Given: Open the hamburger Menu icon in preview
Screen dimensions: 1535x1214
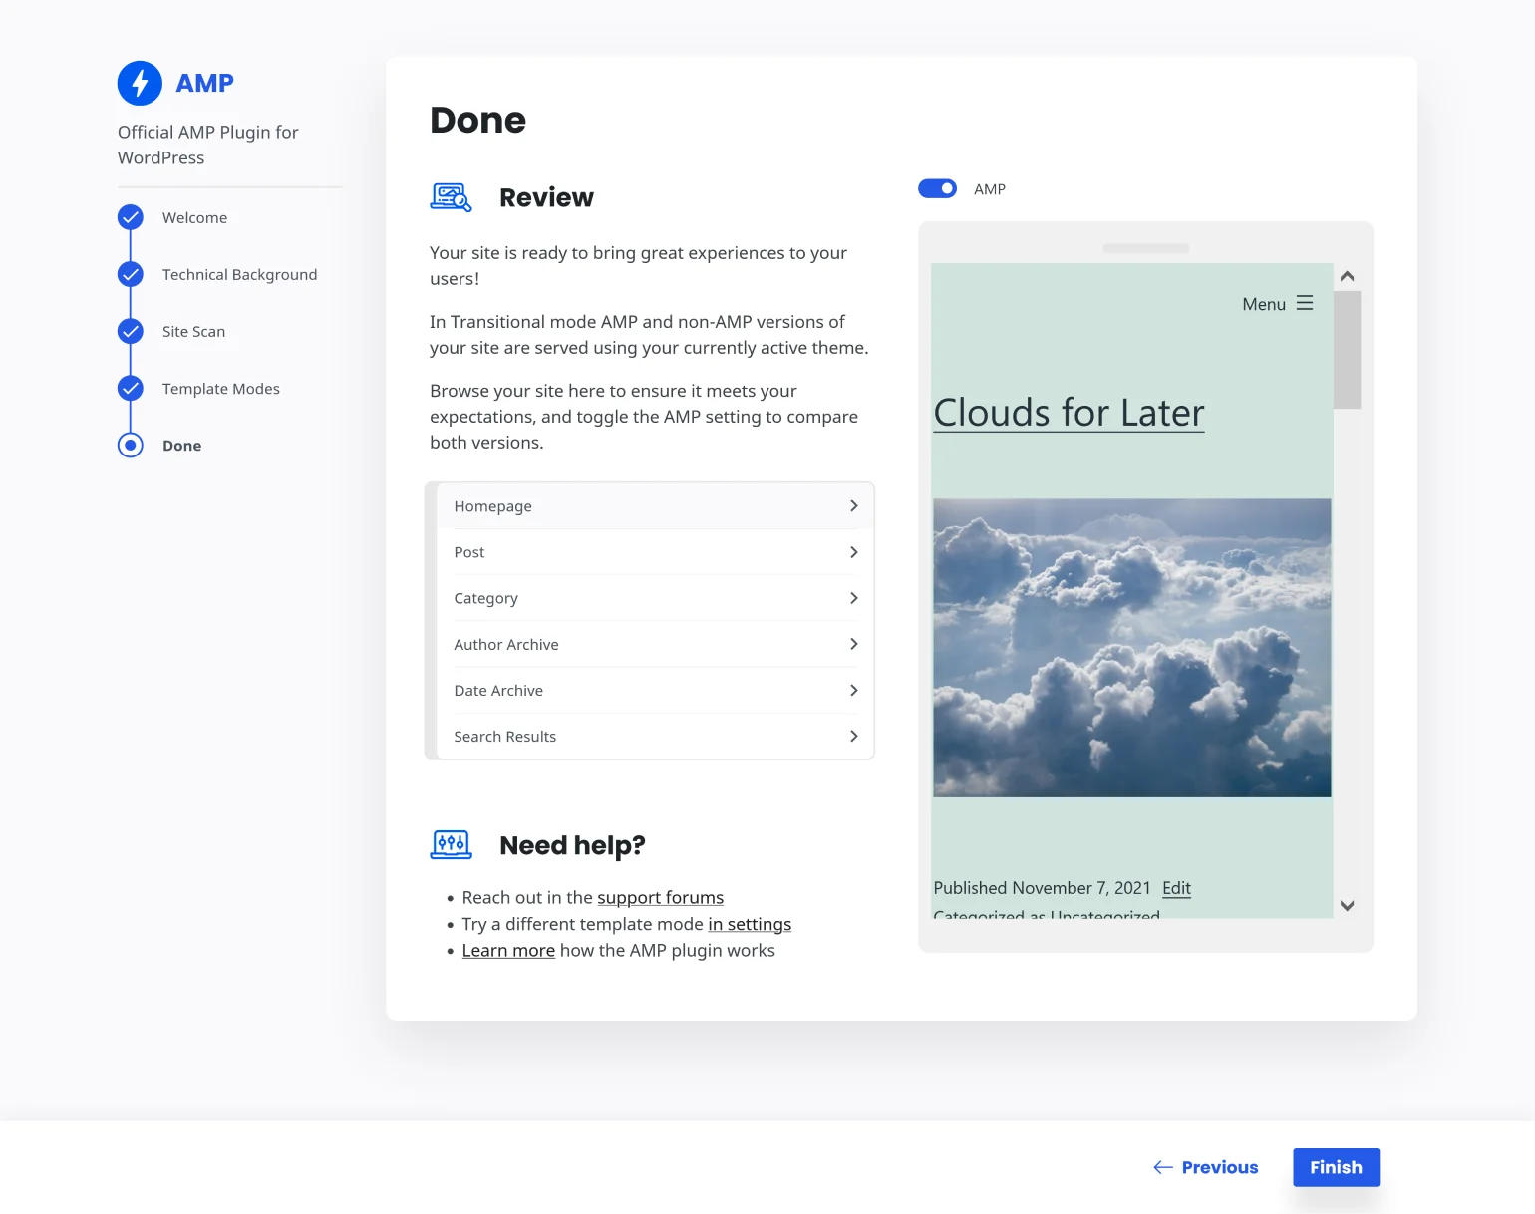Looking at the screenshot, I should [1305, 304].
